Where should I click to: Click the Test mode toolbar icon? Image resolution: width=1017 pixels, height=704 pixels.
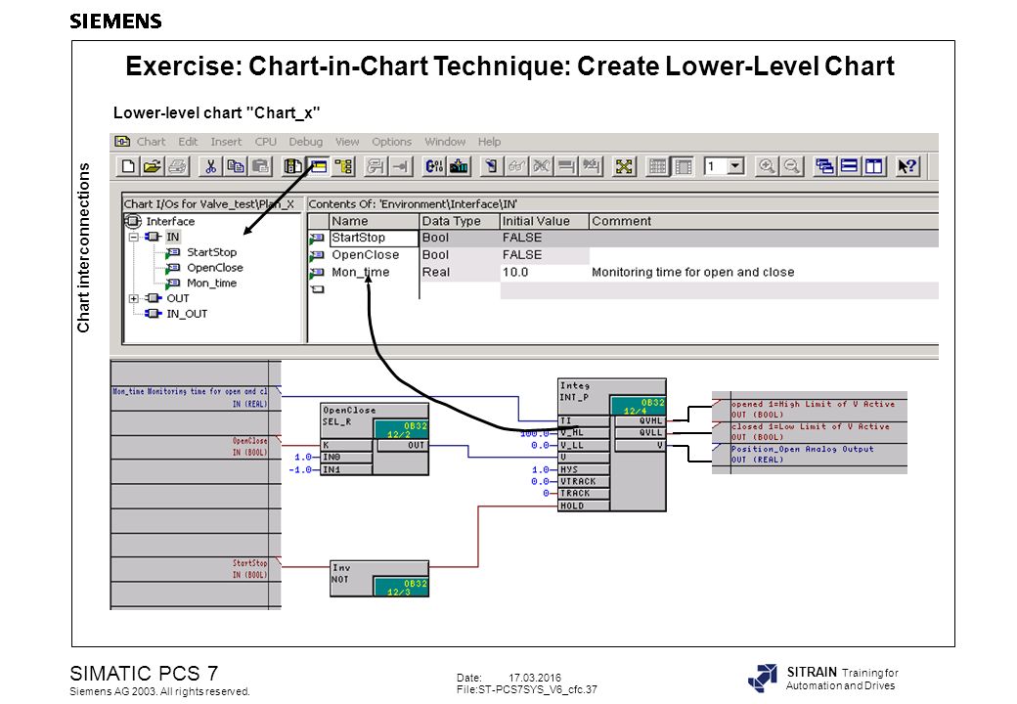pos(491,166)
